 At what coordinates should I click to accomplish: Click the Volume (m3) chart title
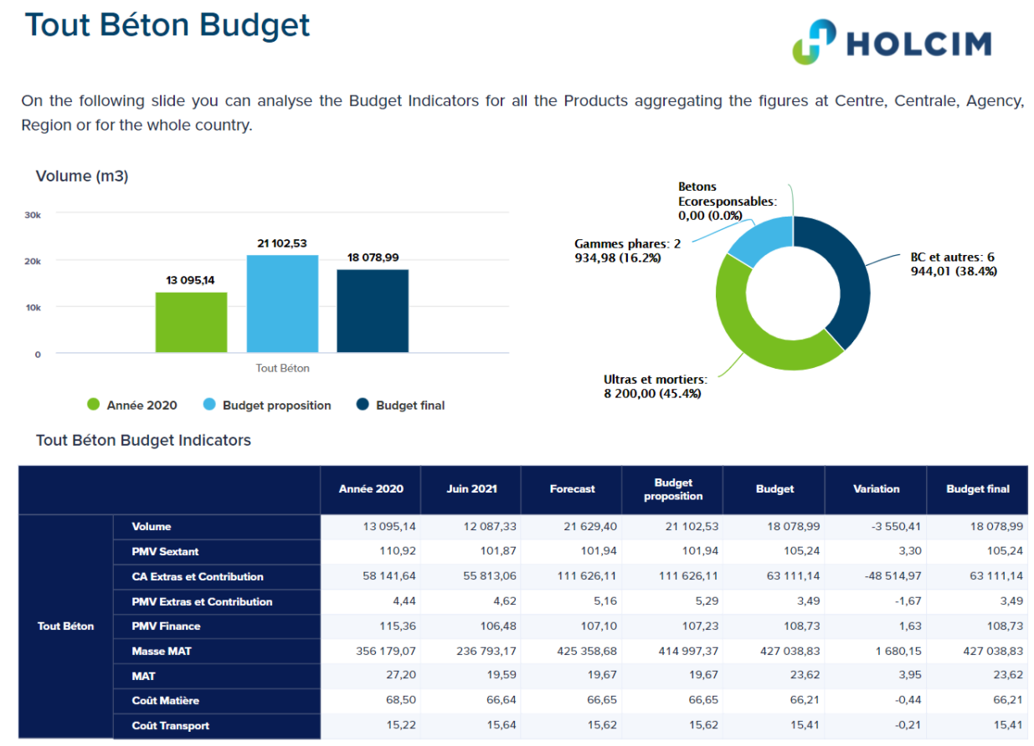(x=82, y=176)
